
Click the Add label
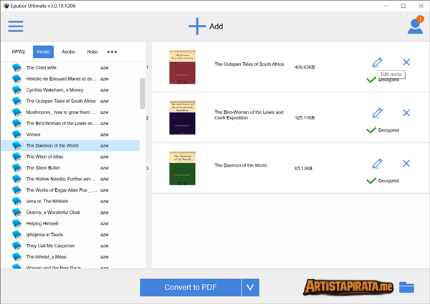coord(216,26)
